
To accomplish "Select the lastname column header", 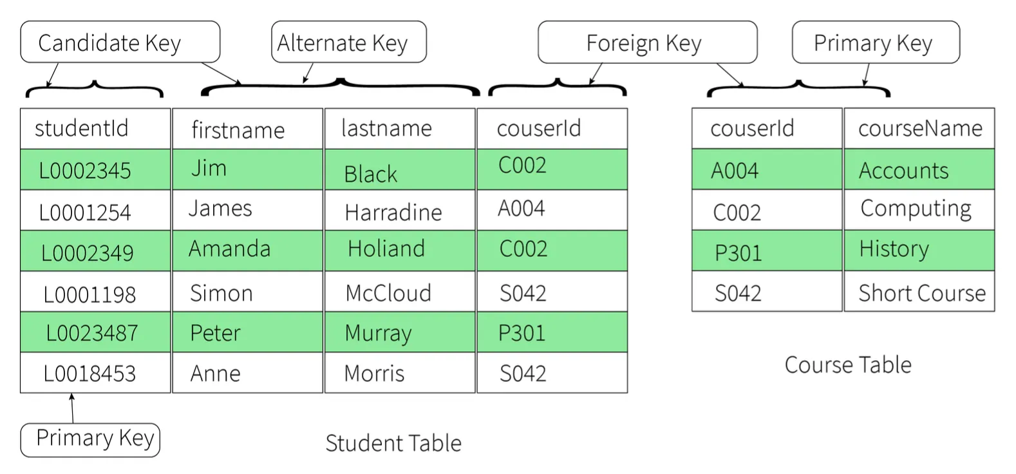I will point(400,129).
